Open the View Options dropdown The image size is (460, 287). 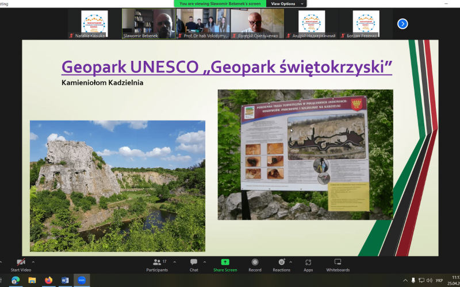tap(286, 4)
